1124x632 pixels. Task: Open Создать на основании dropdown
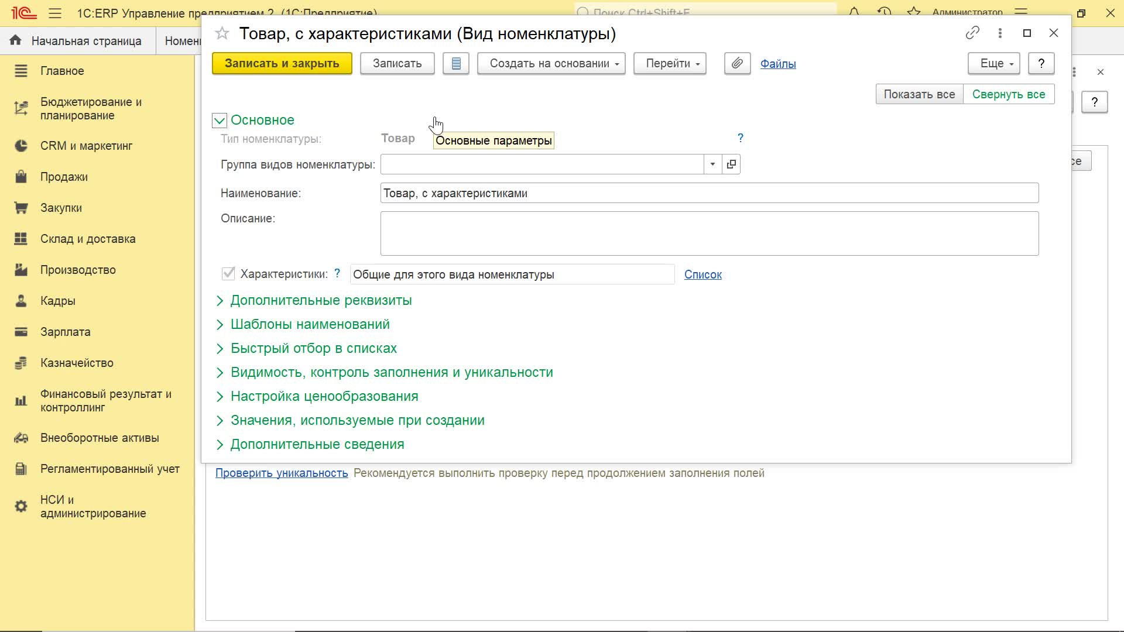click(x=551, y=63)
